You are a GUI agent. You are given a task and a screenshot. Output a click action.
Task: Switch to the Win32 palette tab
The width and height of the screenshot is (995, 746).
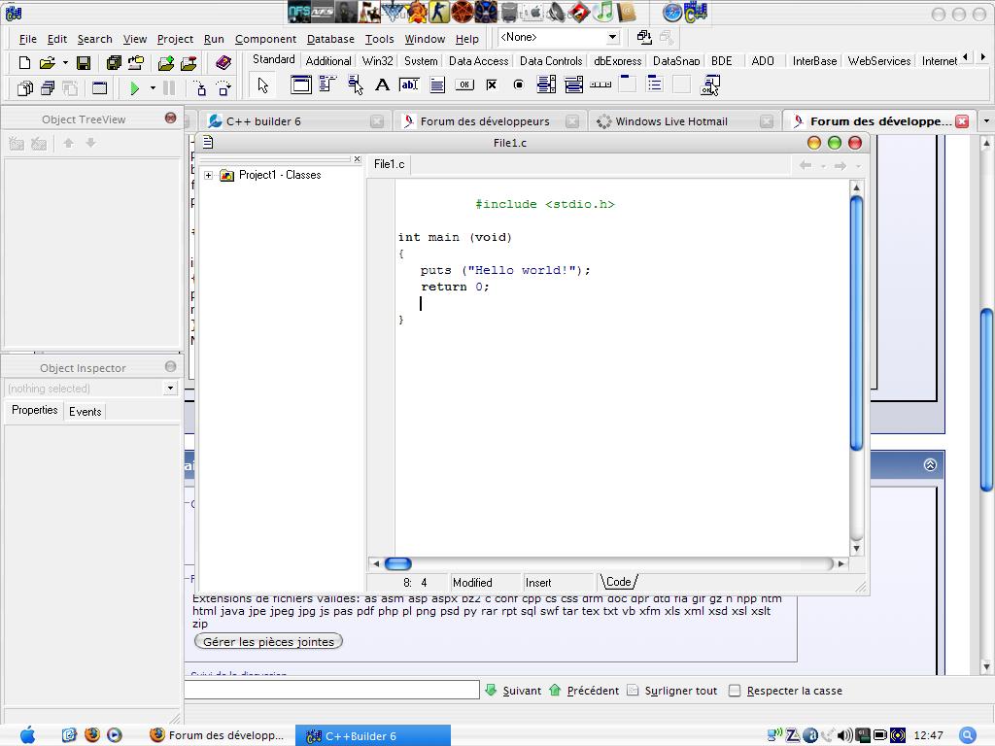tap(378, 61)
